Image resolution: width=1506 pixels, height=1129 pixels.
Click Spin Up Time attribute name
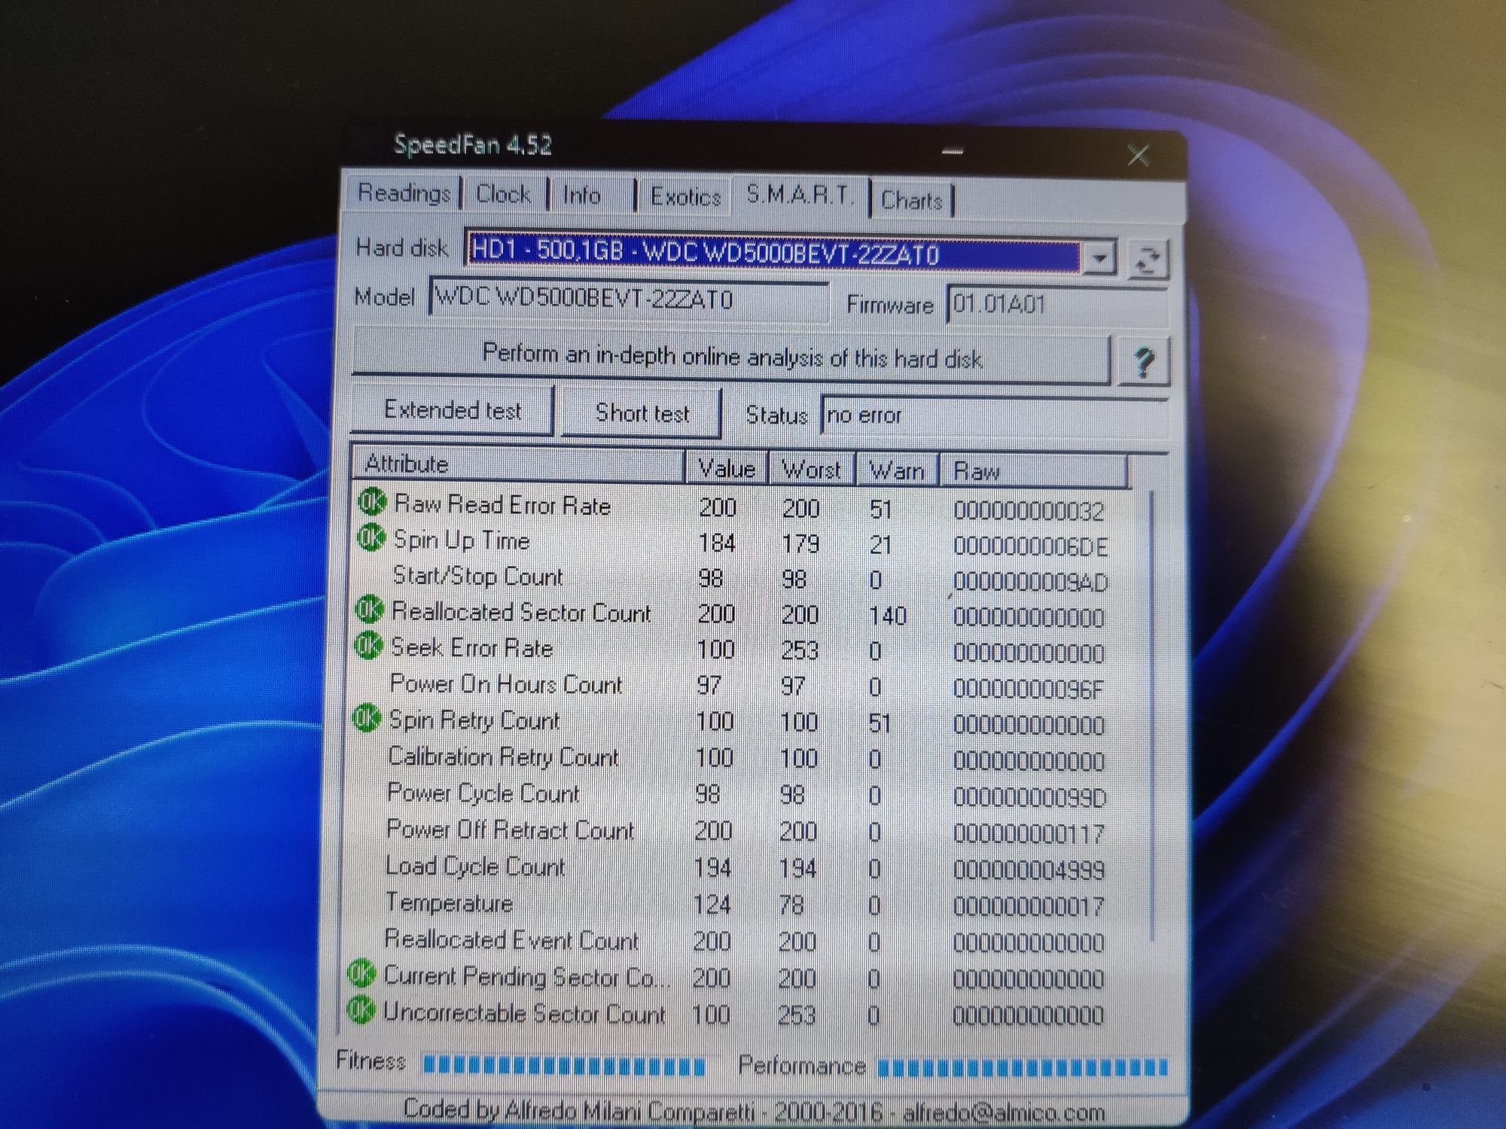click(x=462, y=540)
